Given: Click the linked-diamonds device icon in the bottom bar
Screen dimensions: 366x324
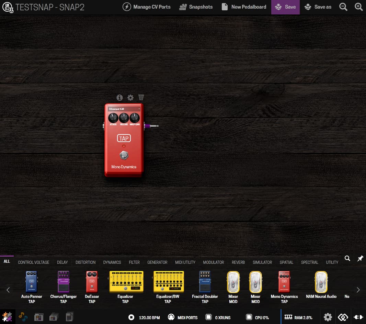Looking at the screenshot, I should pos(343,317).
